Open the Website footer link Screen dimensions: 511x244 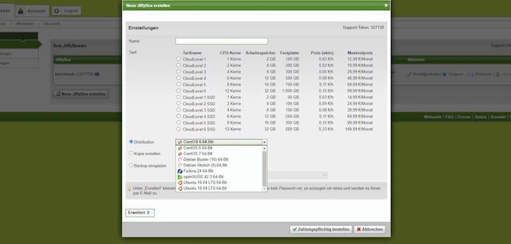coord(432,117)
